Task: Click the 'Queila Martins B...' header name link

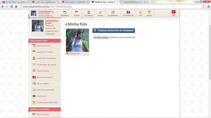Action: tap(46, 11)
